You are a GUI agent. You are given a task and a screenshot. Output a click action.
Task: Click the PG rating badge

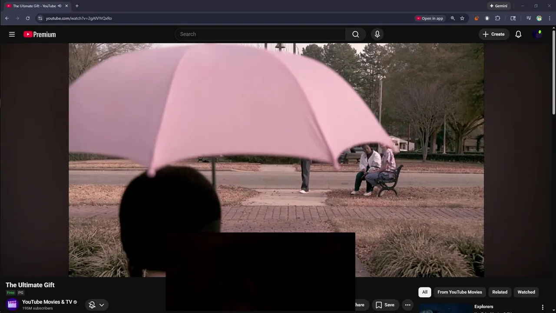click(20, 293)
